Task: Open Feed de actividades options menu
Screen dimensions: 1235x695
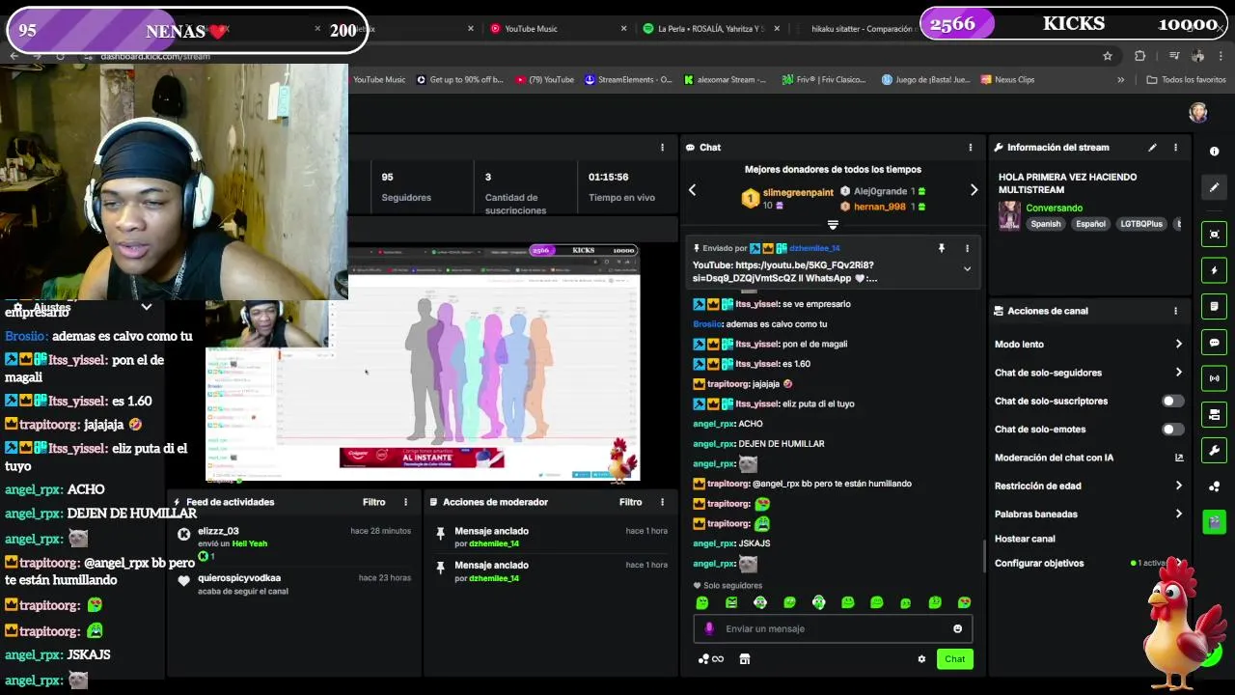Action: 405,502
